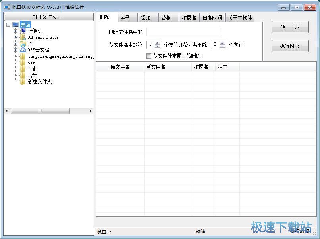Screen dimensions: 320x239
Task: Select 计算机 in the folder tree
Action: point(35,31)
